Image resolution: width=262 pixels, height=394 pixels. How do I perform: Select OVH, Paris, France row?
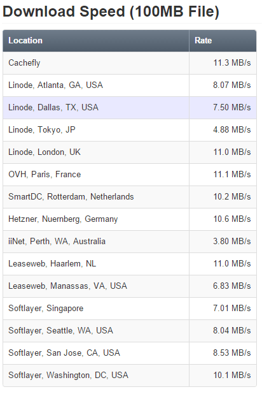pyautogui.click(x=130, y=175)
